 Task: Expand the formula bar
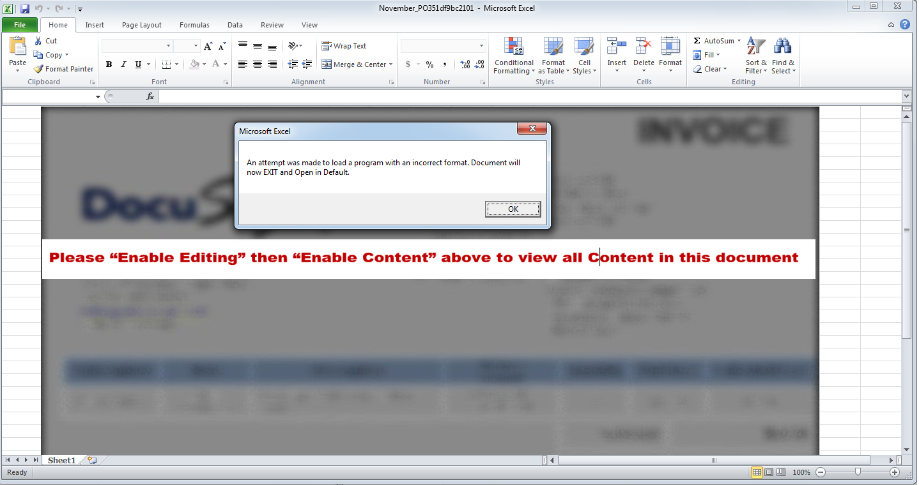(x=906, y=96)
